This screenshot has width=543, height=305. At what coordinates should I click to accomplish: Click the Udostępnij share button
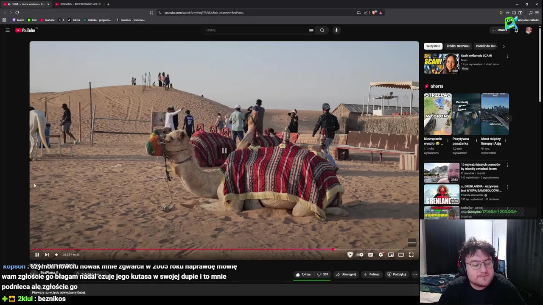[346, 274]
